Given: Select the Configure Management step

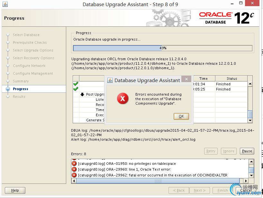Looking at the screenshot, I should (33, 73).
